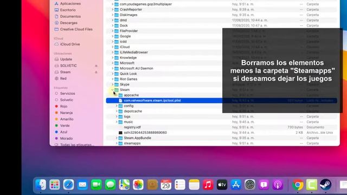Open Podcasts app in the Dock
Screen dimensions: 347x195
[x=278, y=185]
